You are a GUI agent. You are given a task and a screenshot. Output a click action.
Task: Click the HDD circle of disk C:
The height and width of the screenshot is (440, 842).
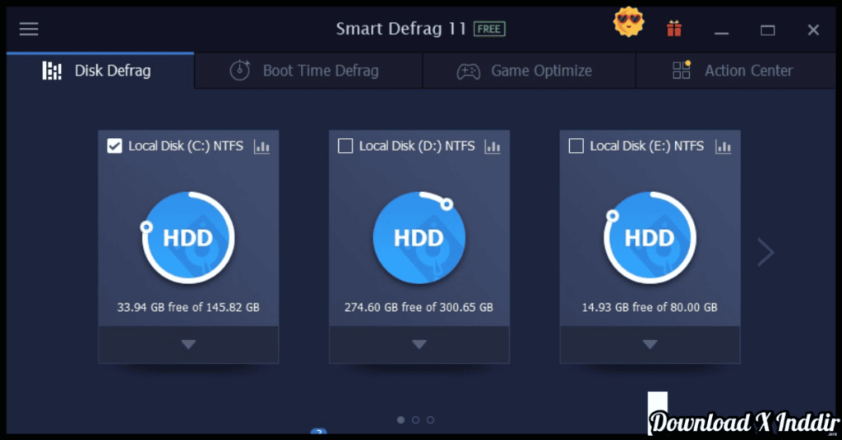tap(188, 237)
